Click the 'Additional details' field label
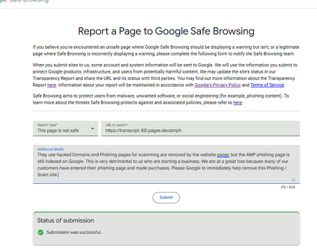Viewport: 317px width, 249px height. pyautogui.click(x=50, y=149)
